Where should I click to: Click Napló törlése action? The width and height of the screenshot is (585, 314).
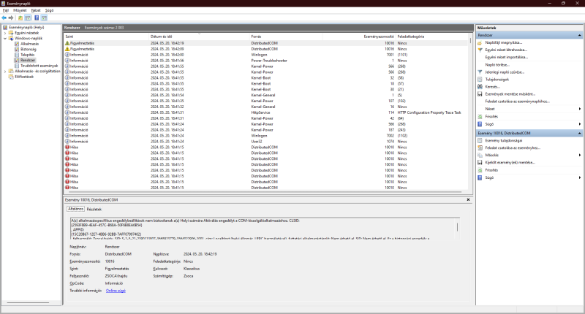497,65
